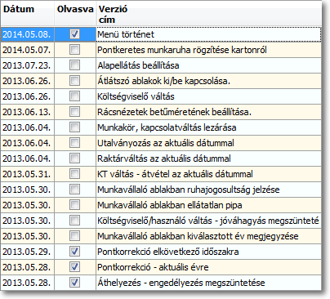
Task: Click the Pontkorrekció - aktuális évre title
Action: 208,267
